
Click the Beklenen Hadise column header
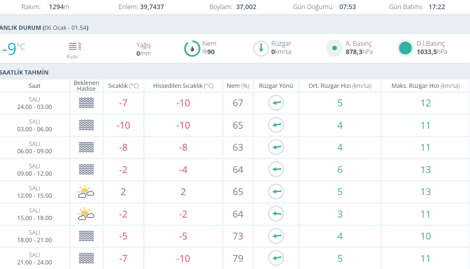tap(86, 86)
